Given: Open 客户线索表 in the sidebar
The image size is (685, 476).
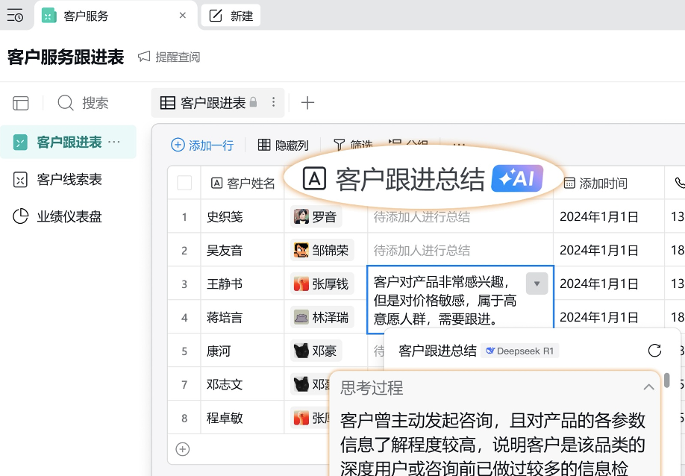Looking at the screenshot, I should (69, 180).
